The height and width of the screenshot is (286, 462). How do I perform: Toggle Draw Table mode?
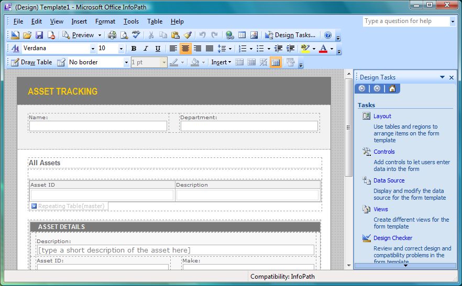[31, 62]
